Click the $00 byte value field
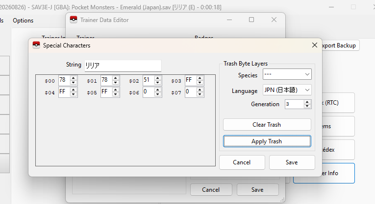Viewport: 375px width, 204px height. pos(64,80)
